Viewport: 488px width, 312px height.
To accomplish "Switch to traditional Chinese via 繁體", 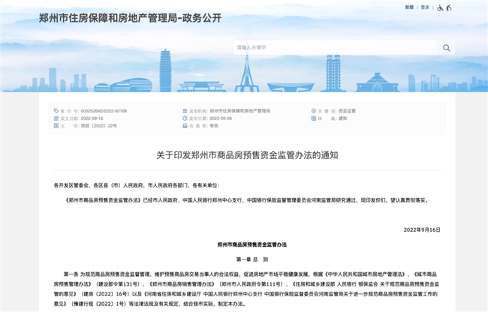I will click(409, 7).
